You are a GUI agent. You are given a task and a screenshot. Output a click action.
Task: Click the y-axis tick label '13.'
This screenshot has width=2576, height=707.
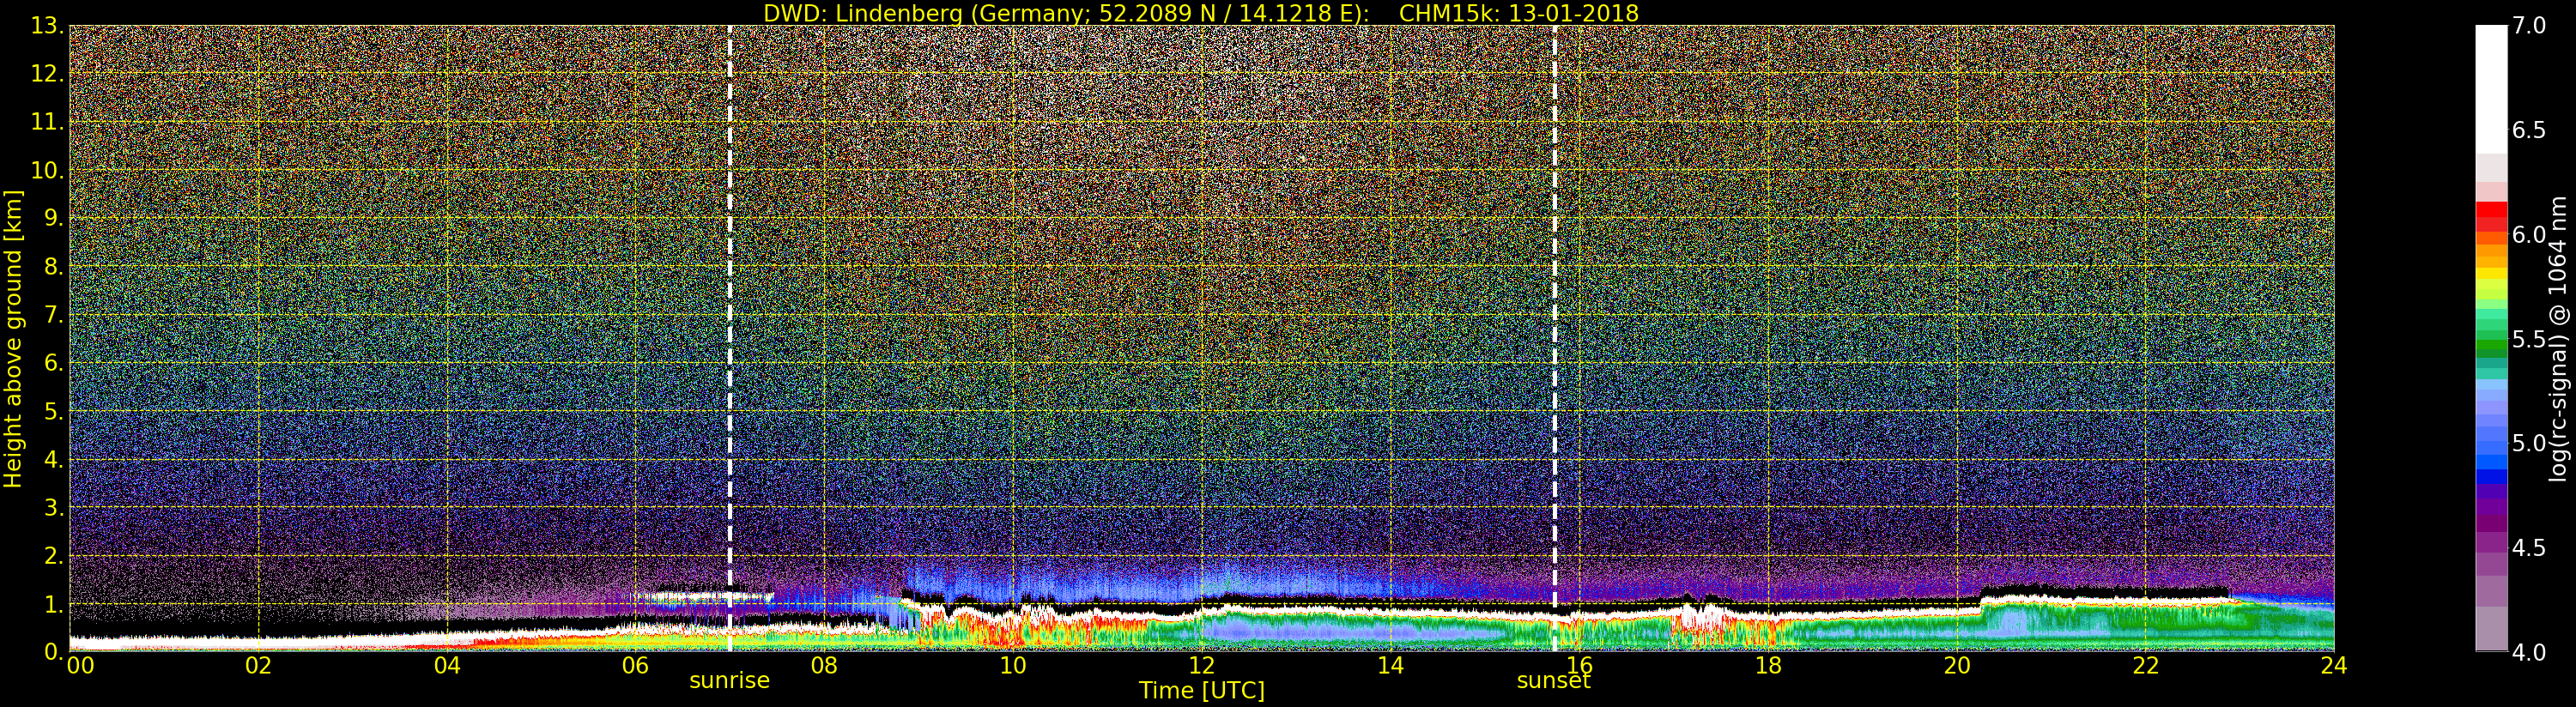click(x=47, y=26)
